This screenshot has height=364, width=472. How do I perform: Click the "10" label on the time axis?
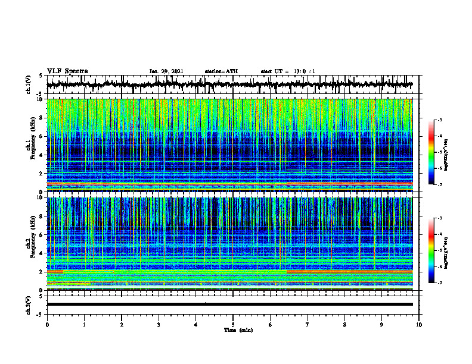419,325
